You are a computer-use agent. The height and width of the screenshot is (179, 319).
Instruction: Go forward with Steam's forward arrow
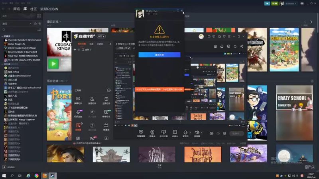click(x=9, y=9)
